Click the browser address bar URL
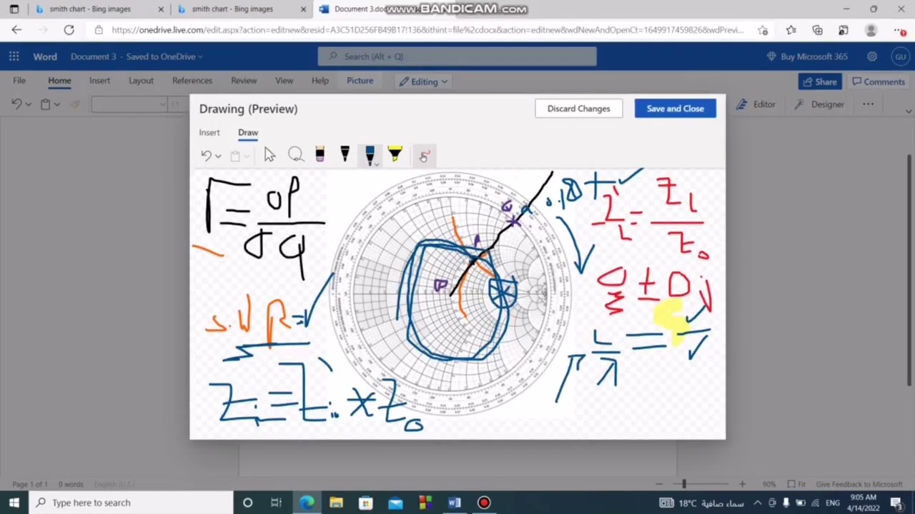The height and width of the screenshot is (514, 915). [427, 30]
